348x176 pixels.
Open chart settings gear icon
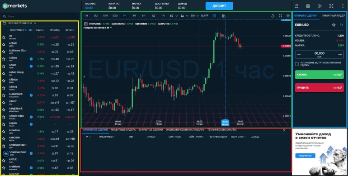pos(288,16)
